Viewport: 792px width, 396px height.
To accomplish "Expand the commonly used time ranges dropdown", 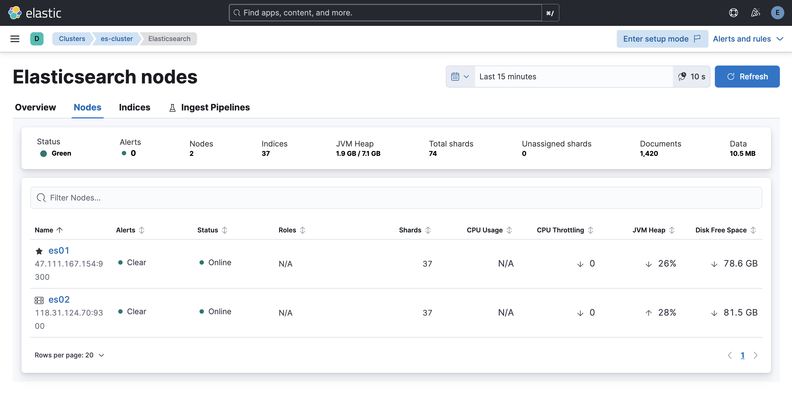I will coord(466,76).
